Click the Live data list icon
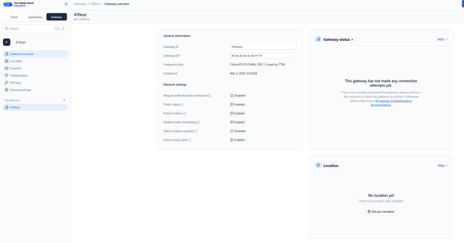The width and height of the screenshot is (464, 243). [6, 61]
